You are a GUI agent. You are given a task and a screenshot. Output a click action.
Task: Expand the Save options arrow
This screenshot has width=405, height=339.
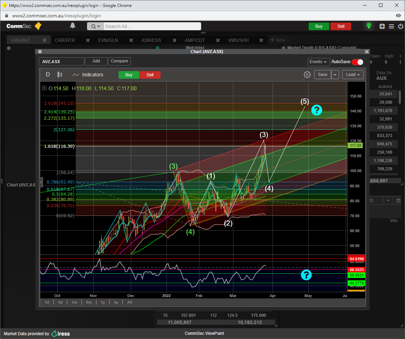[x=335, y=75]
